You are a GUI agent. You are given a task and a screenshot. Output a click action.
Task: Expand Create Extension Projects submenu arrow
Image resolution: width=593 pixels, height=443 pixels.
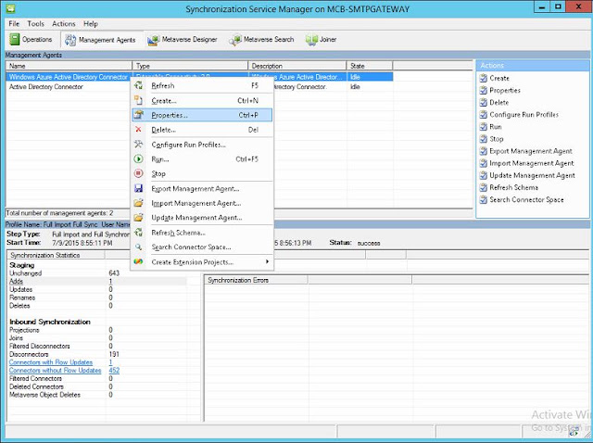tap(267, 261)
